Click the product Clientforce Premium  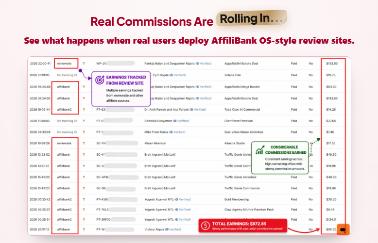239,121
